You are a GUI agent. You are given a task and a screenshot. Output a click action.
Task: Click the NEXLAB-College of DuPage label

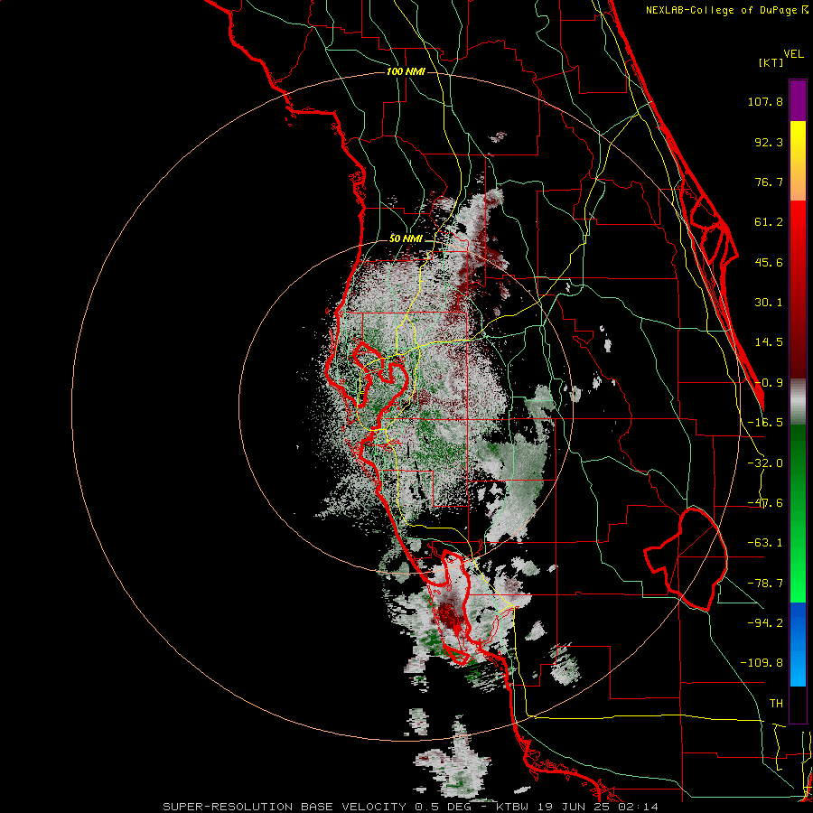point(727,10)
